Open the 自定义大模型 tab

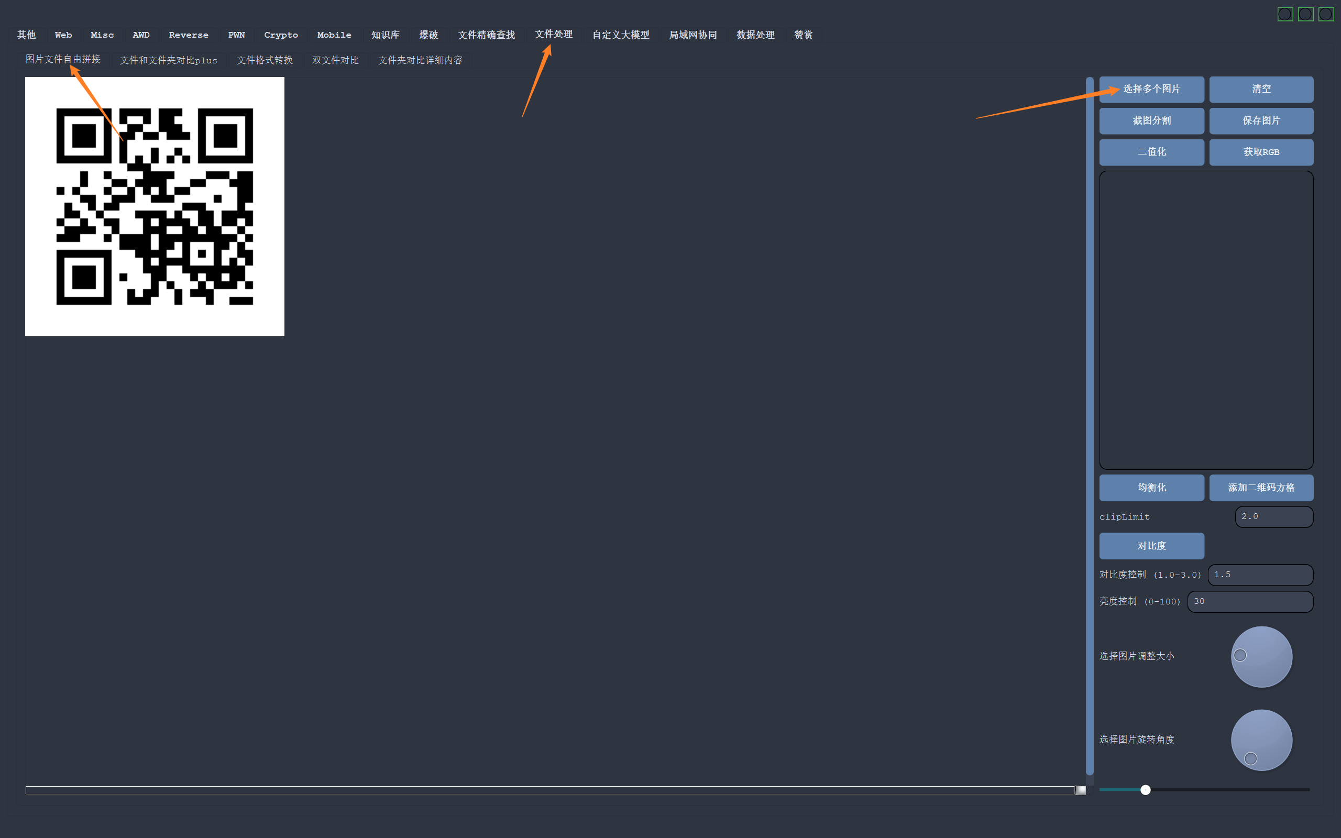pos(621,35)
